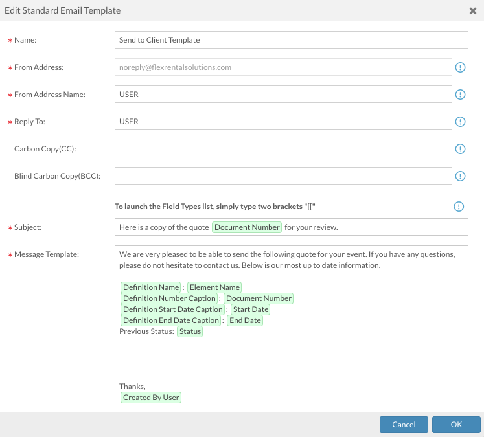Select the Definition Number Caption tag
Viewport: 484px width, 437px height.
point(169,298)
